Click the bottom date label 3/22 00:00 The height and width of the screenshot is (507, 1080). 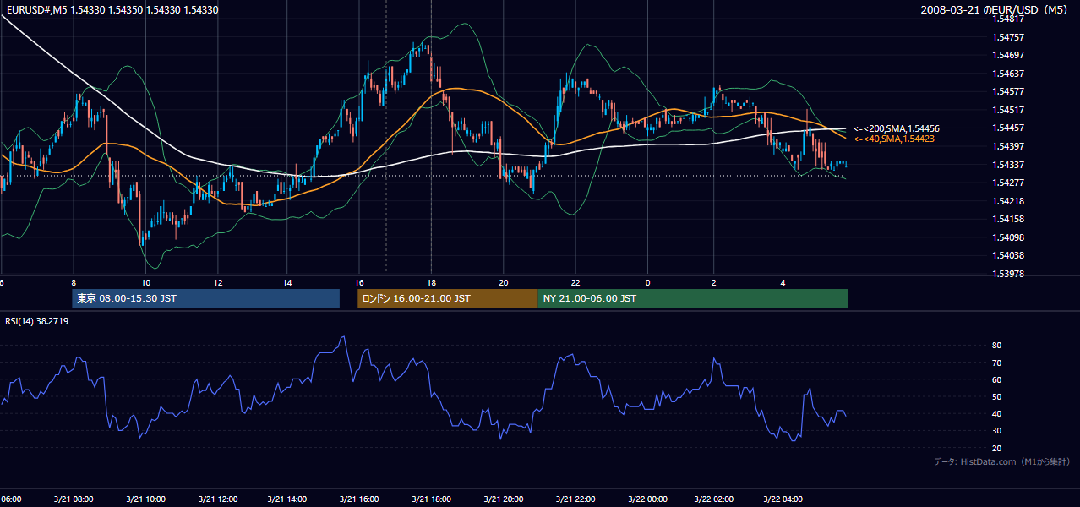[647, 499]
